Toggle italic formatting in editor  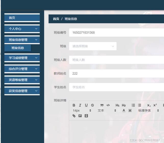click(80, 105)
